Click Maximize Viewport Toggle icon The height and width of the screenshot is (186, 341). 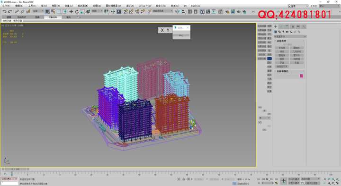tap(337, 183)
